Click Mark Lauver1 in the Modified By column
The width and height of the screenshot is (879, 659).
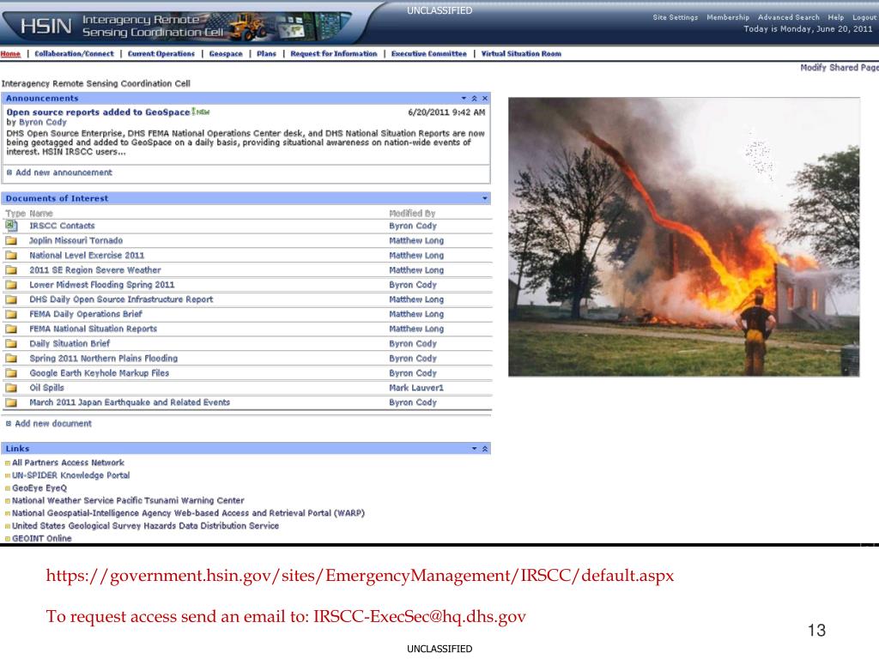(x=416, y=388)
